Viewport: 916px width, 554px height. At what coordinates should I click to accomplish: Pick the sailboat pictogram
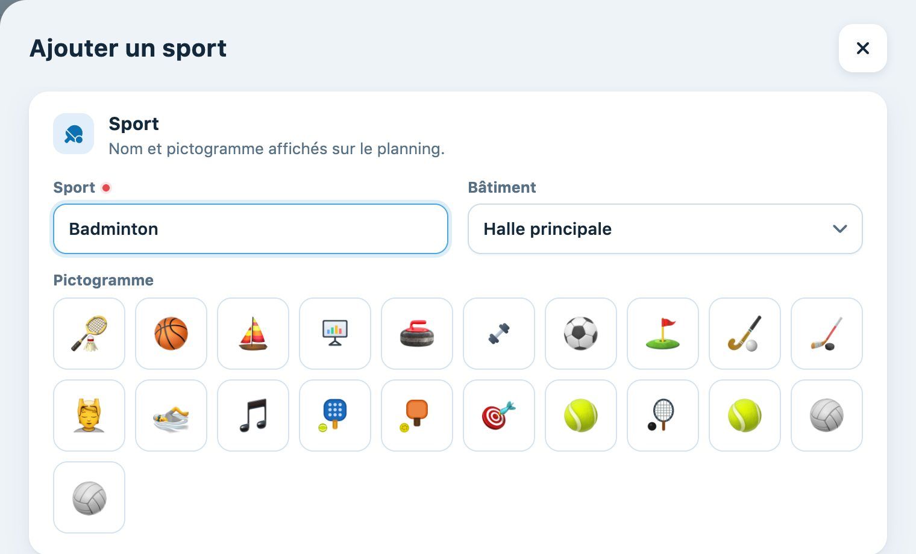click(x=253, y=334)
